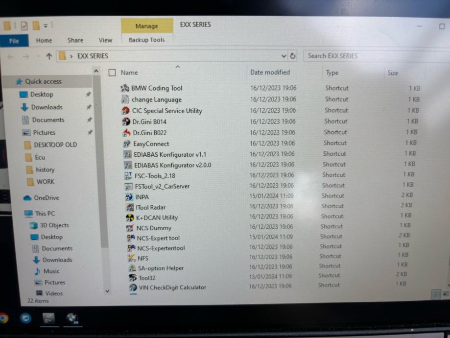Click the refresh button in address bar

293,56
